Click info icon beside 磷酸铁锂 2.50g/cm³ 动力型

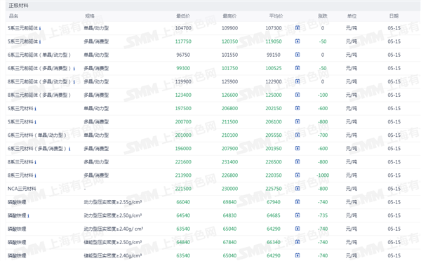click(x=28, y=216)
